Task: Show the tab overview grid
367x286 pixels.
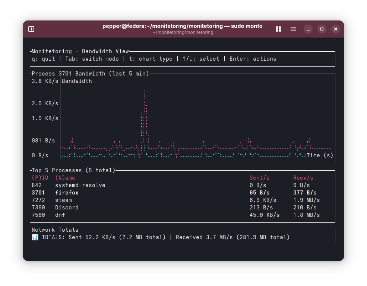Action: (278, 29)
